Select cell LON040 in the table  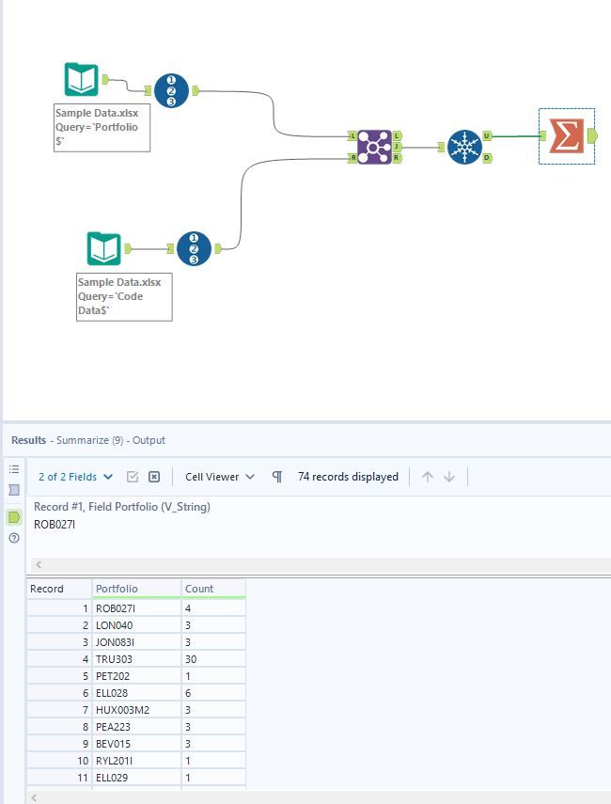136,625
